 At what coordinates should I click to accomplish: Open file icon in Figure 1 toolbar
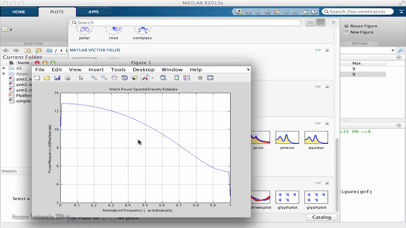point(47,78)
